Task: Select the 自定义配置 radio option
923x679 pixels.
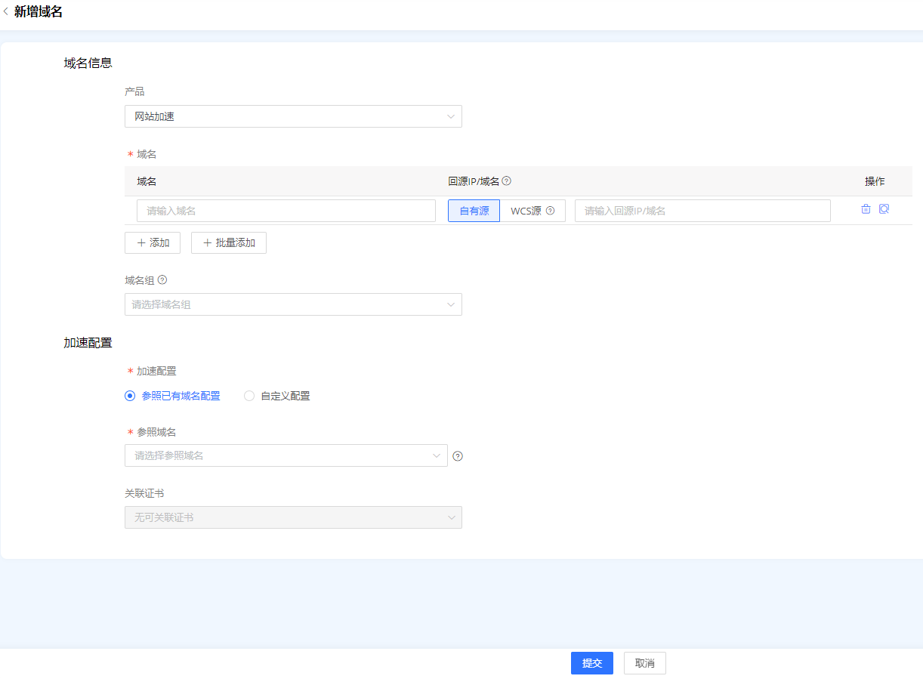Action: tap(249, 396)
